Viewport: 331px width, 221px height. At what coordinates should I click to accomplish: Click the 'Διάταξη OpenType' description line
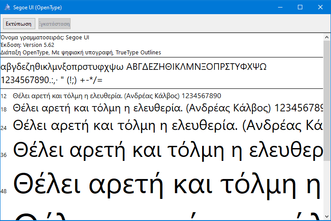81,53
